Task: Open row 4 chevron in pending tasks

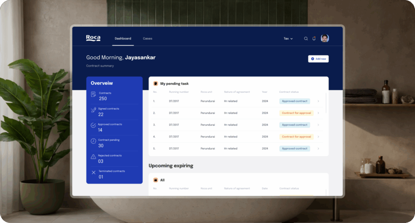Action: point(319,137)
